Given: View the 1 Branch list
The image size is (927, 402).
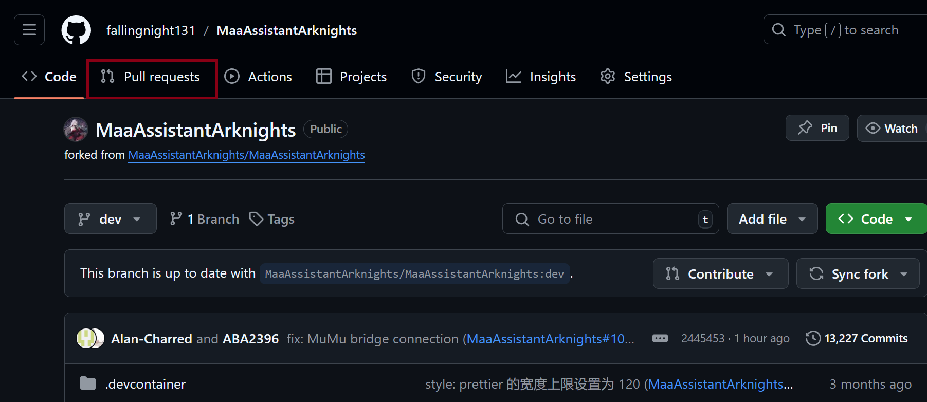Looking at the screenshot, I should (205, 219).
